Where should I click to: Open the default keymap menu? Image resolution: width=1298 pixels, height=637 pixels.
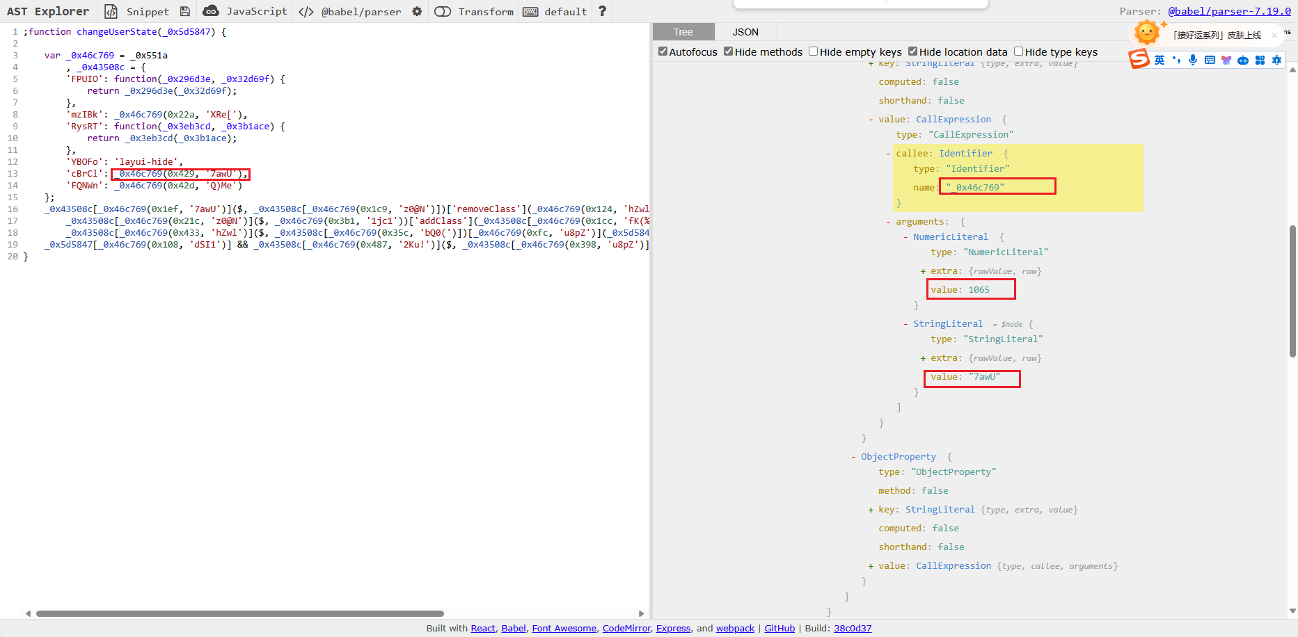coord(555,11)
